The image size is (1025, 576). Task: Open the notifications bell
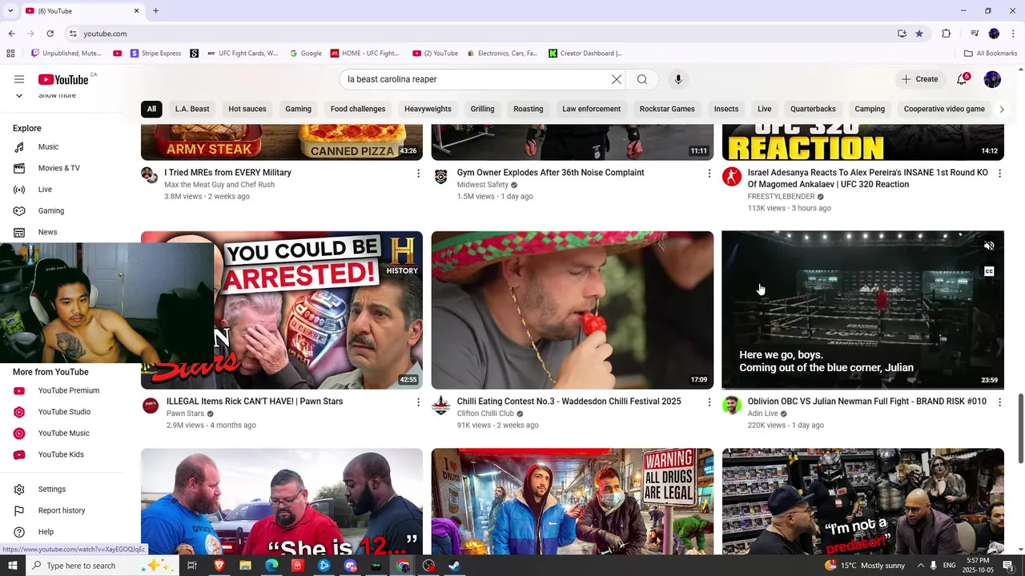963,79
